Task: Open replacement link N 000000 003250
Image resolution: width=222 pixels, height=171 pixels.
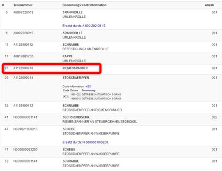Action: 85,142
